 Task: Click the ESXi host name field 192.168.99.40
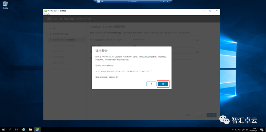[163, 40]
